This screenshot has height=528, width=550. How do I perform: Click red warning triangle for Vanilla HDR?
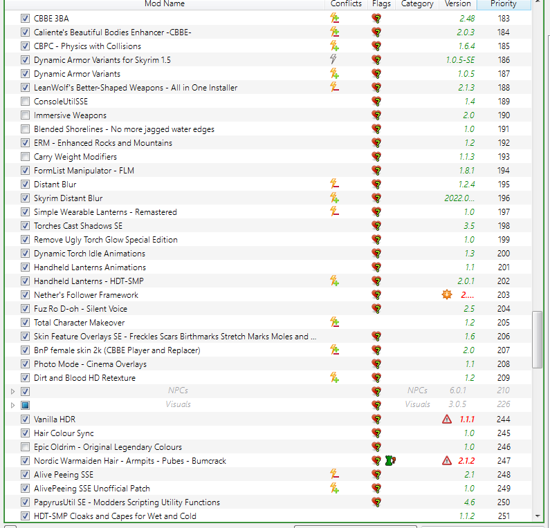pos(446,419)
